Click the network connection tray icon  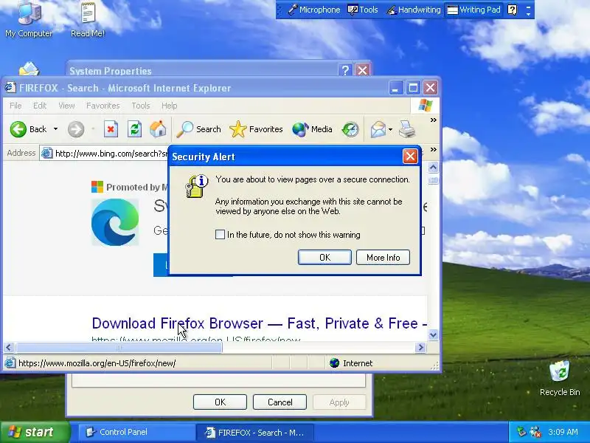pos(535,432)
